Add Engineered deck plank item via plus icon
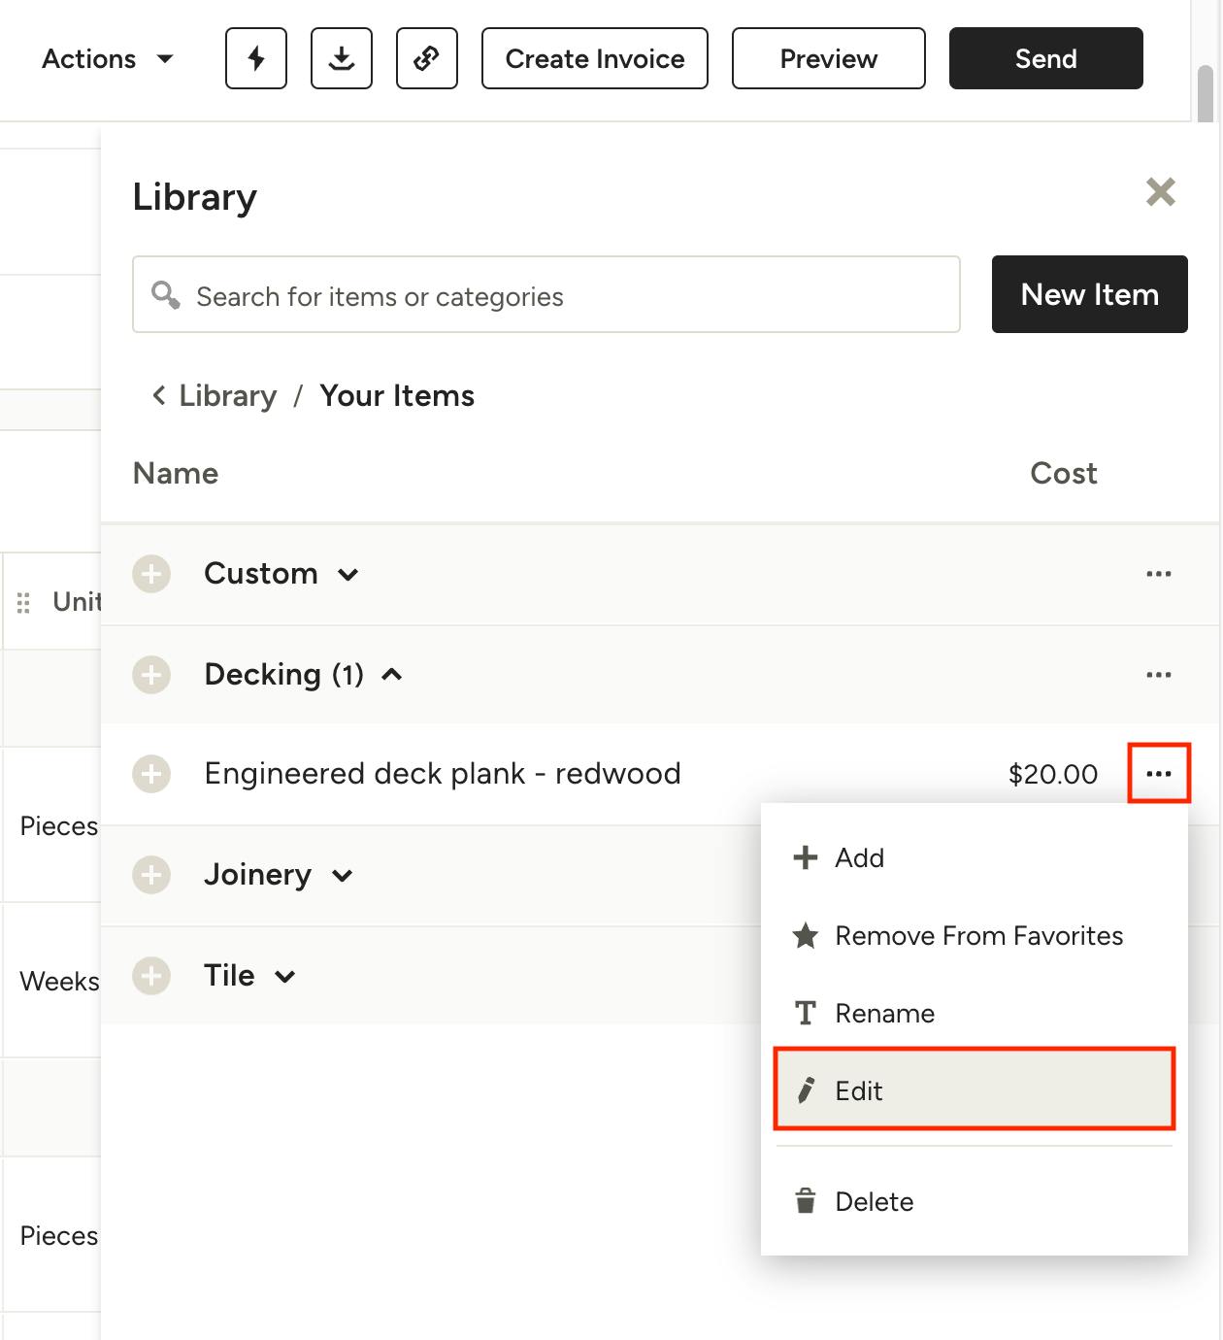The width and height of the screenshot is (1223, 1340). click(151, 774)
